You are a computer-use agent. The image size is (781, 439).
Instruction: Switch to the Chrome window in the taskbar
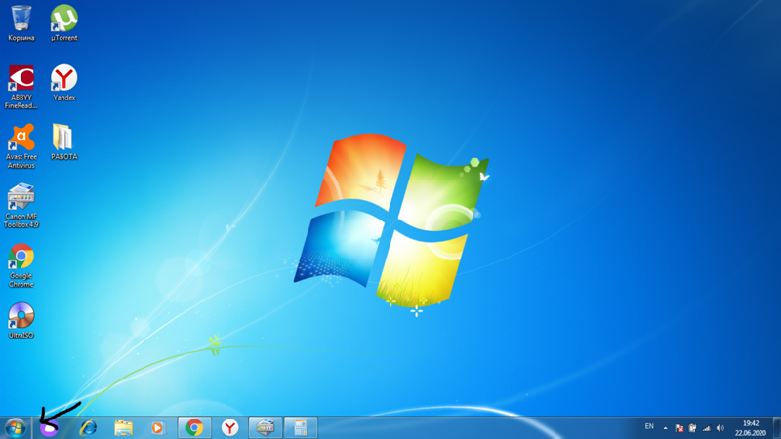click(194, 427)
